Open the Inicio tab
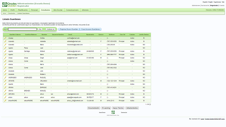The image size is (226, 127). tap(5, 10)
